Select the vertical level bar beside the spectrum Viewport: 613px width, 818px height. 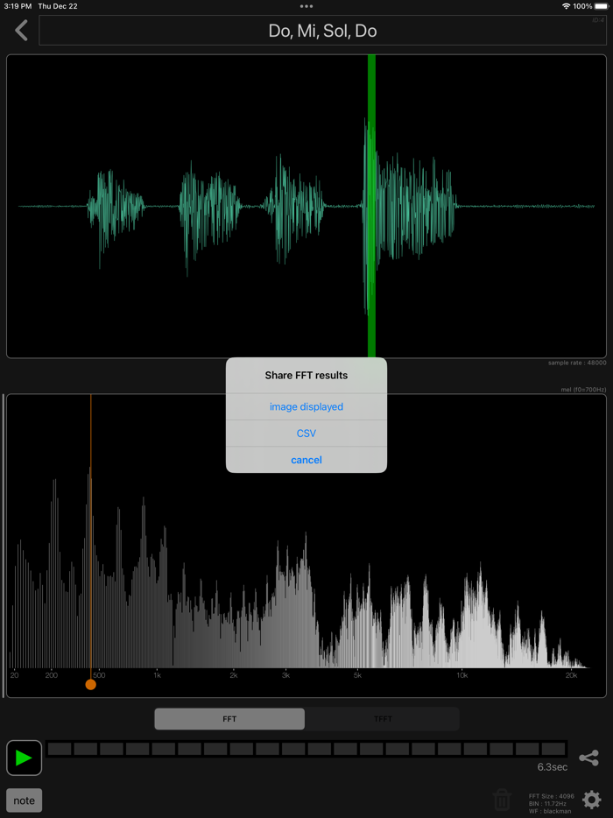(4, 546)
